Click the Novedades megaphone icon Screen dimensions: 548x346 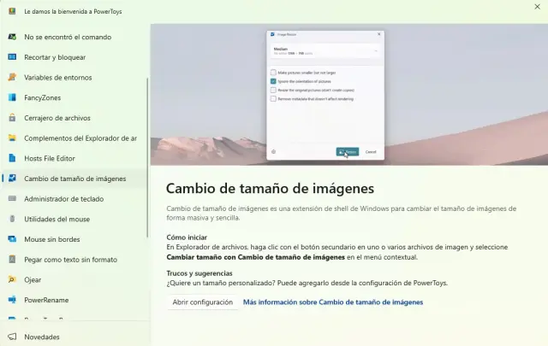(x=12, y=337)
